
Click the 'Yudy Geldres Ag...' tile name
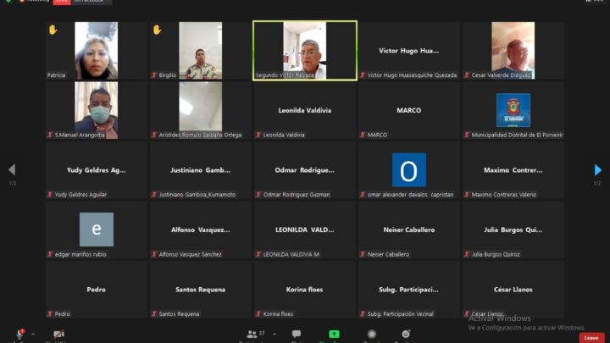[x=97, y=170]
